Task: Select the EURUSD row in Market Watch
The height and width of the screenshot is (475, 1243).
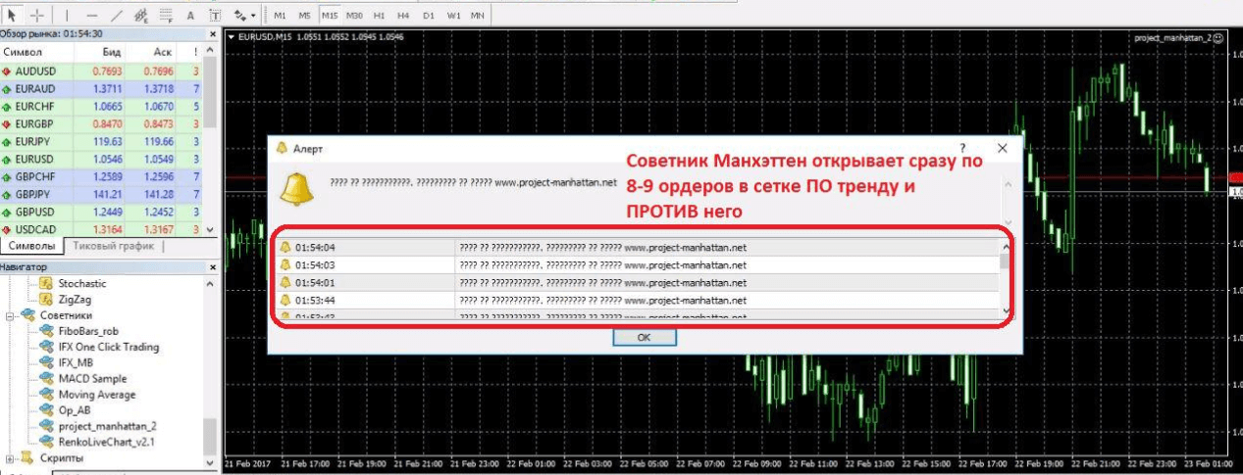Action: point(35,158)
